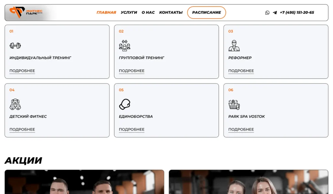Open Telegram icon in header

pyautogui.click(x=275, y=13)
